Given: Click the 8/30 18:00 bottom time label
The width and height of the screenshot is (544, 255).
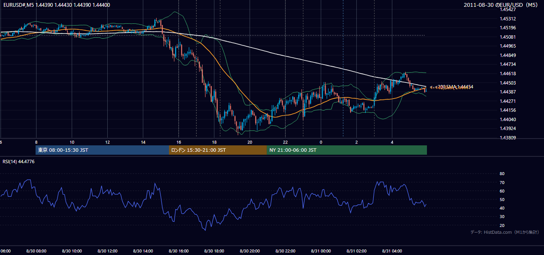Looking at the screenshot, I should point(214,251).
